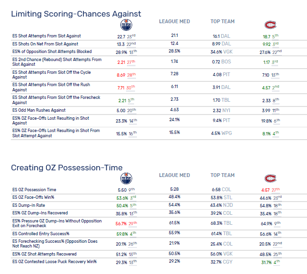Image resolution: width=307 pixels, height=274 pixels.
Task: Click the 32.7% CGY top team value
Action: (x=222, y=262)
